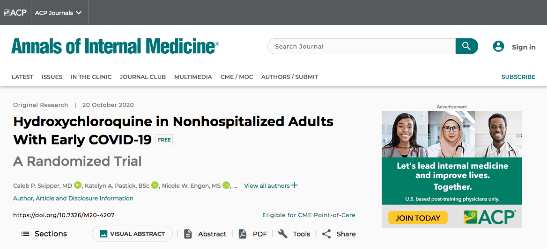
Task: Click the Share icon
Action: 326,234
